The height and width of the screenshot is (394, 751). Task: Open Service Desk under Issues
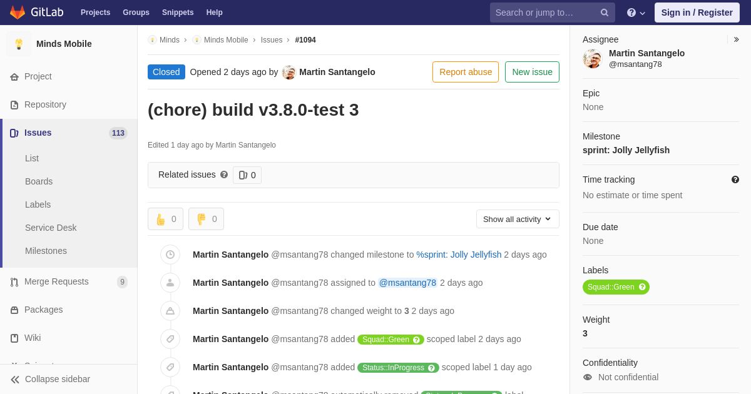[51, 228]
